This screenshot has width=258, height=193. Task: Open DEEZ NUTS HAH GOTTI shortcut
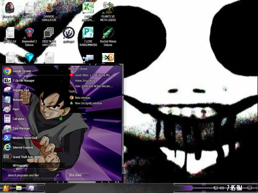(49, 37)
